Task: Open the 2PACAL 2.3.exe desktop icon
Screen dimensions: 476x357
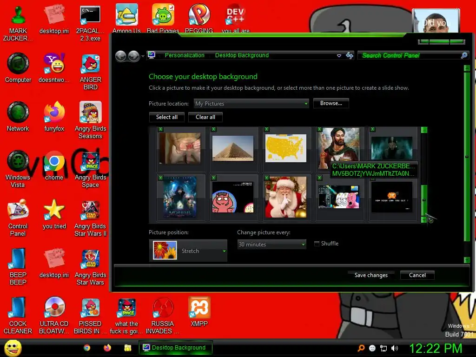Action: (90, 24)
